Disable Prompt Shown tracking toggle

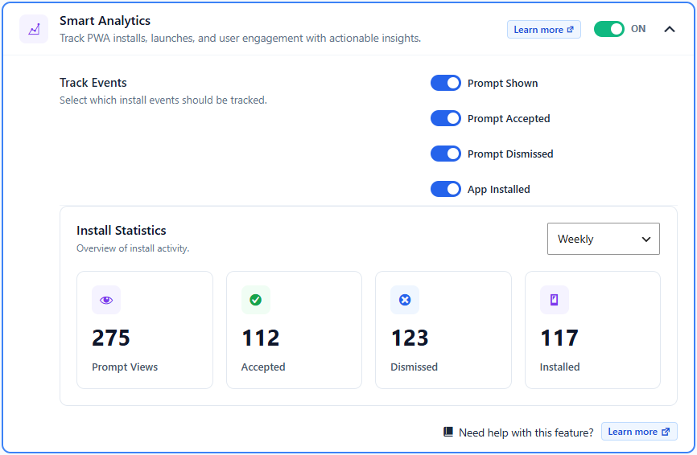(x=445, y=83)
